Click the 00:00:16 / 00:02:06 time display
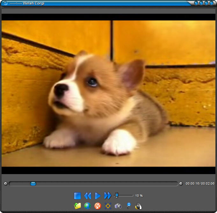The width and height of the screenshot is (217, 213). pos(200,184)
